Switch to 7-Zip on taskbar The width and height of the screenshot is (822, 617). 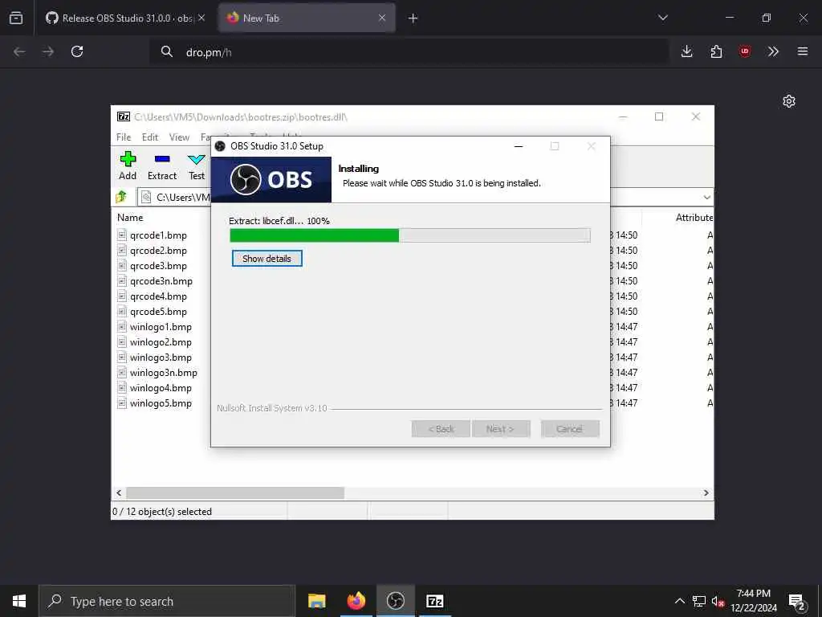click(x=434, y=601)
